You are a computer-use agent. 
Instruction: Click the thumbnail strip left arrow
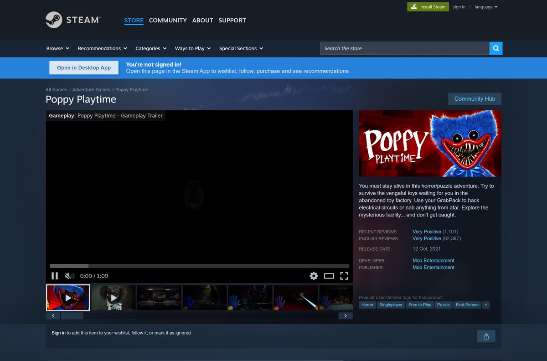(x=53, y=316)
